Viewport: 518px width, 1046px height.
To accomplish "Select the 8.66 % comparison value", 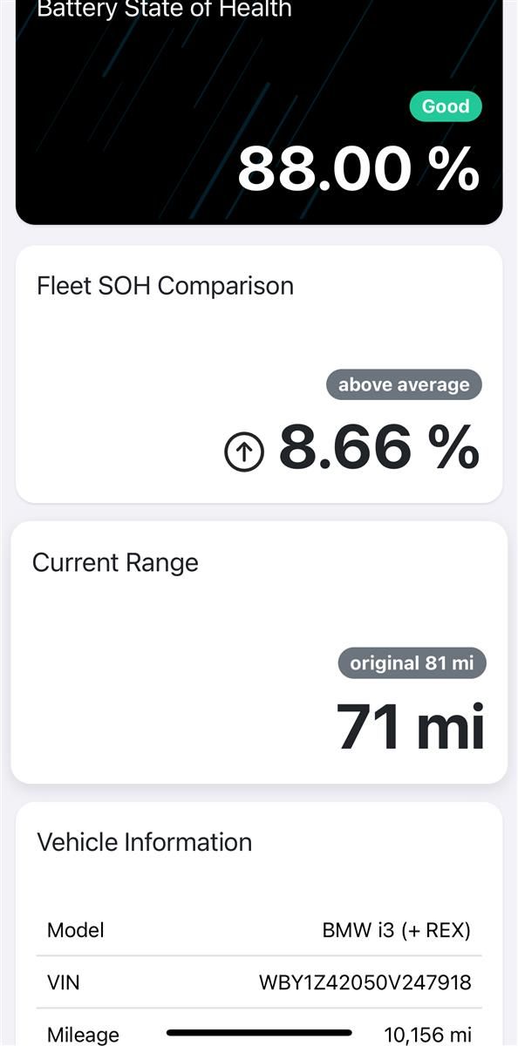I will click(x=379, y=447).
